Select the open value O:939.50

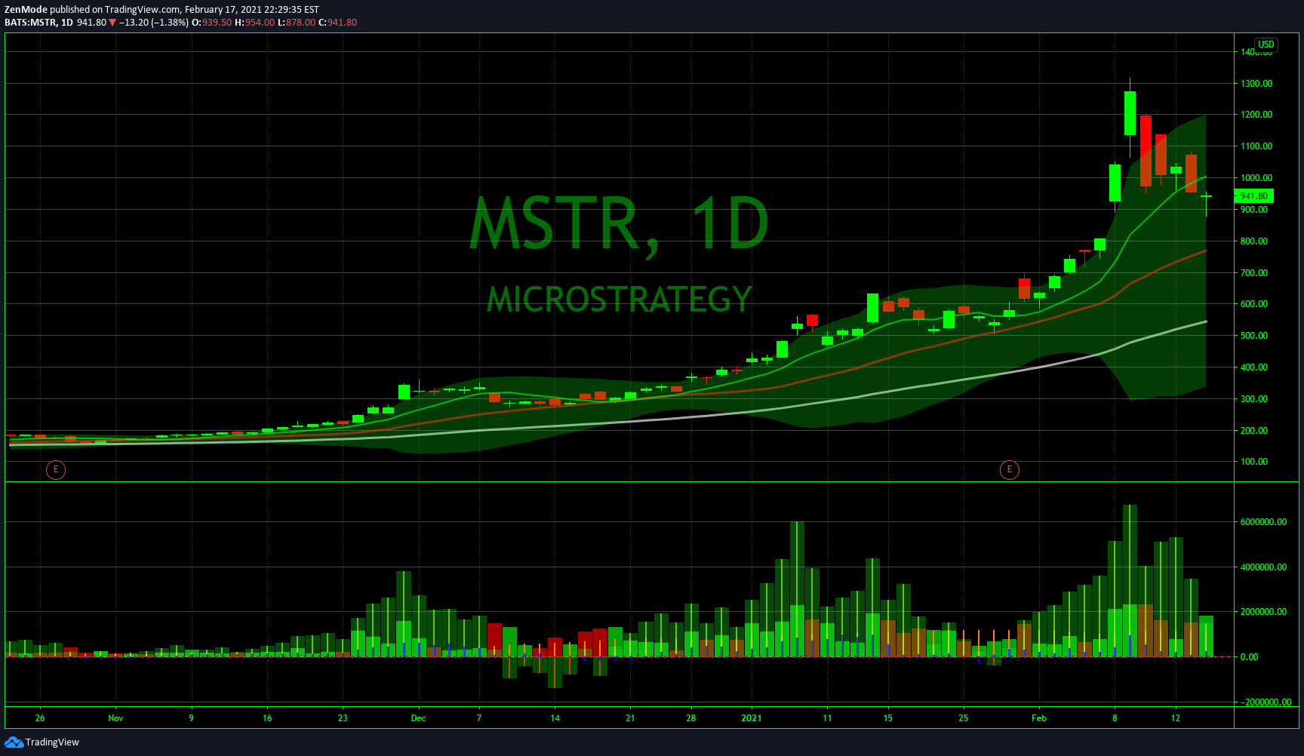click(211, 23)
